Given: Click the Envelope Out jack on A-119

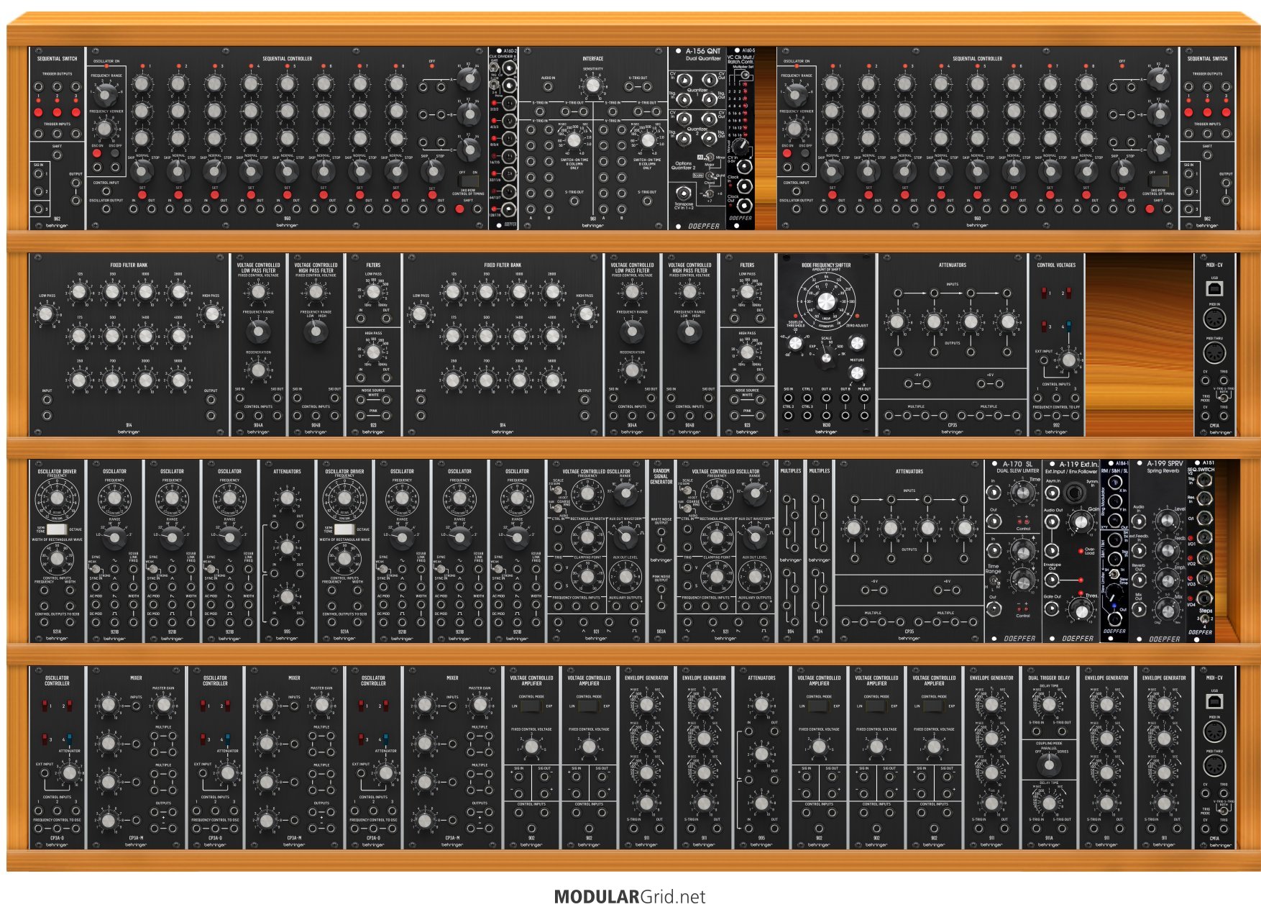Looking at the screenshot, I should click(1052, 580).
